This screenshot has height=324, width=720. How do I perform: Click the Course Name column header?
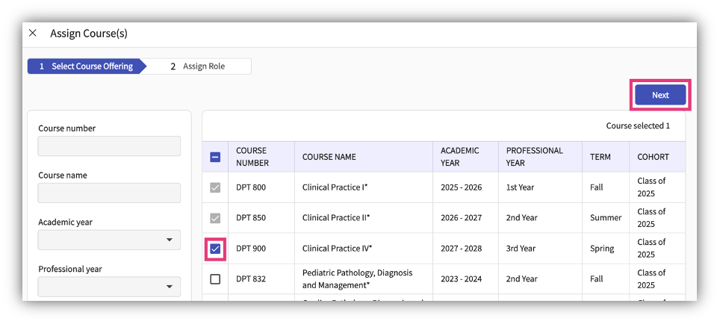[329, 157]
